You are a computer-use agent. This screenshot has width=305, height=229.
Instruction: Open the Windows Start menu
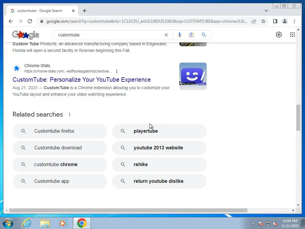click(8, 223)
